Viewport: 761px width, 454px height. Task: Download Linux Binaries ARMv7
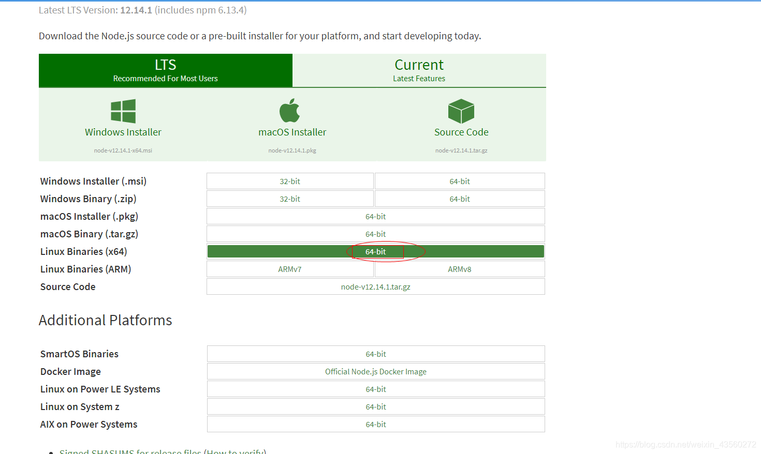290,269
